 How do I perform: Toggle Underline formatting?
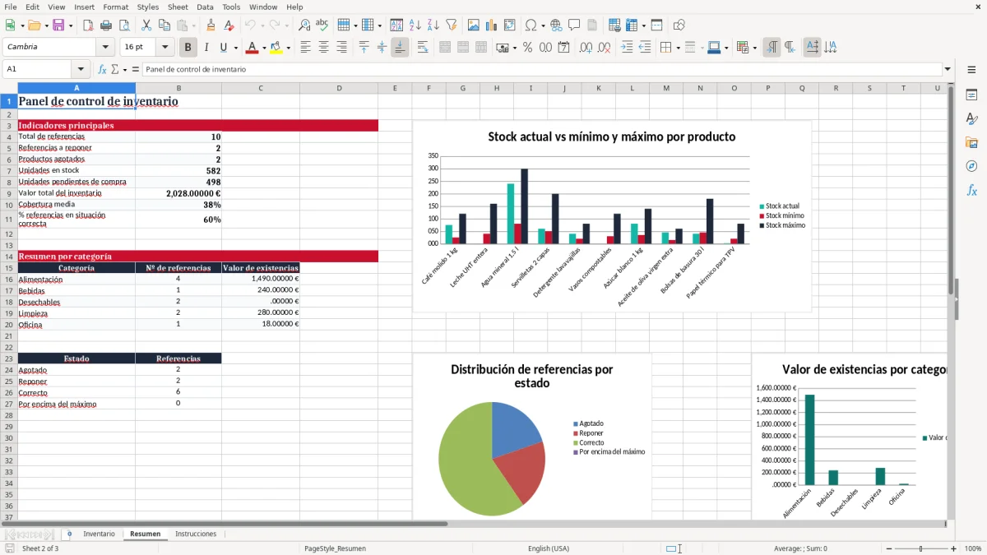point(224,48)
